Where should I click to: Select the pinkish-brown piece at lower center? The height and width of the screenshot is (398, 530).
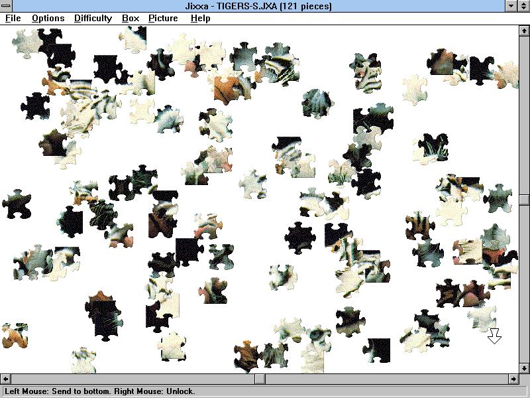tap(213, 291)
